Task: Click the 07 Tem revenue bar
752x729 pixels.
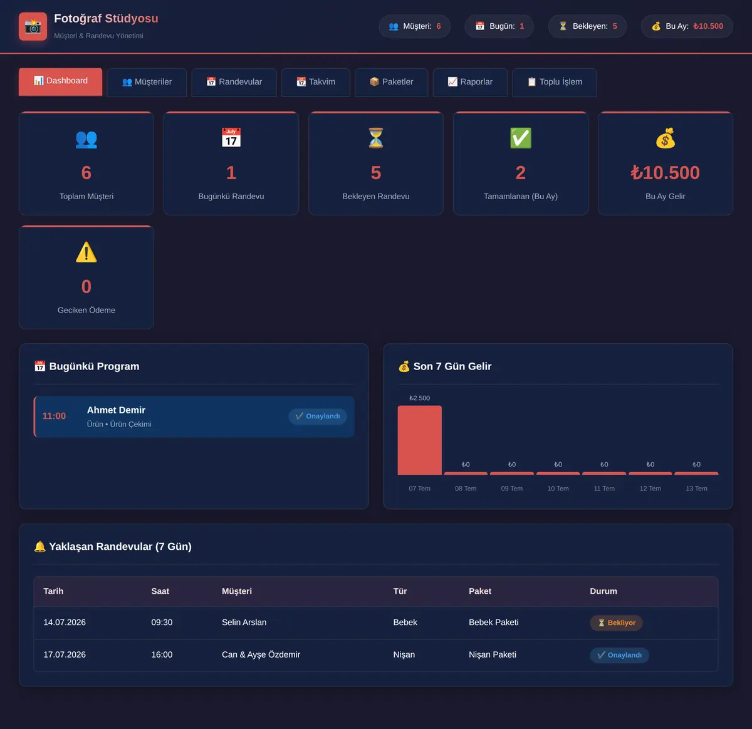Action: [x=420, y=440]
